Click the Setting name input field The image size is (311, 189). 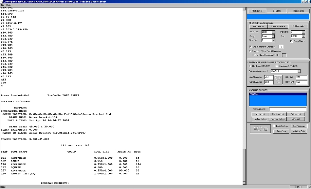pos(288,109)
